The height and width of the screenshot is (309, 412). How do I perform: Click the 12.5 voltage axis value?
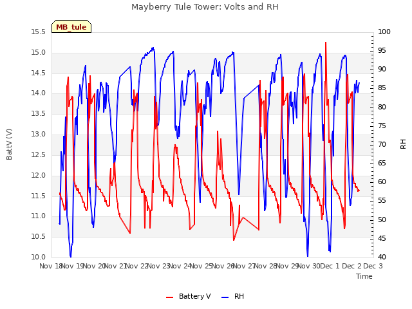pos(38,154)
